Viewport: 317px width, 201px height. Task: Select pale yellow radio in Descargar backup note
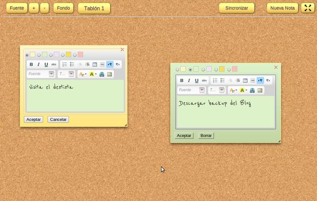[177, 70]
